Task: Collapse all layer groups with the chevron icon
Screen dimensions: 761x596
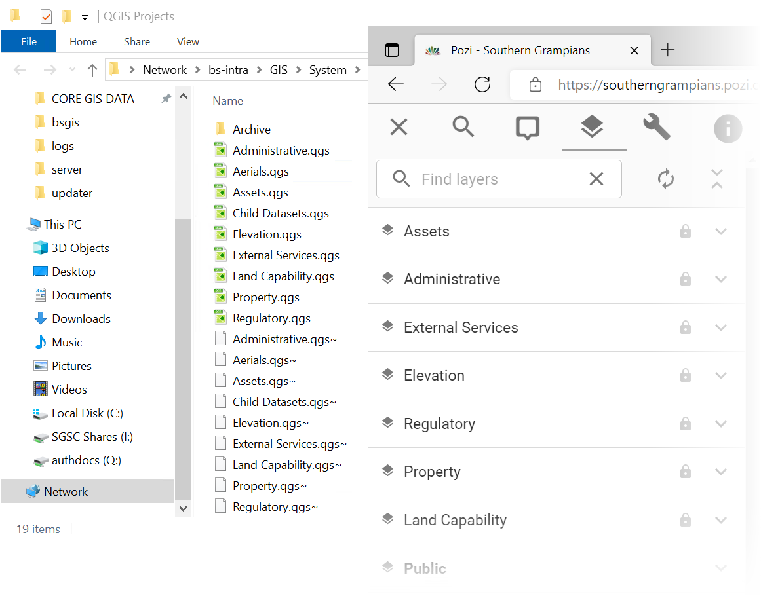Action: (x=716, y=179)
